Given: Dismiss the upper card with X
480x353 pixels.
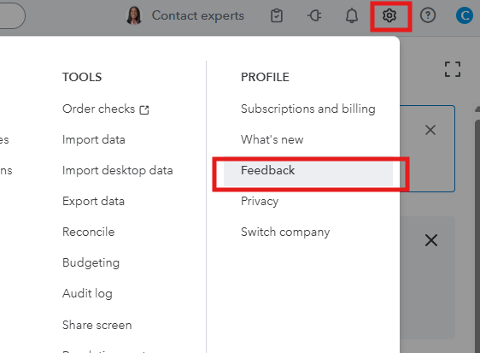Looking at the screenshot, I should [430, 130].
